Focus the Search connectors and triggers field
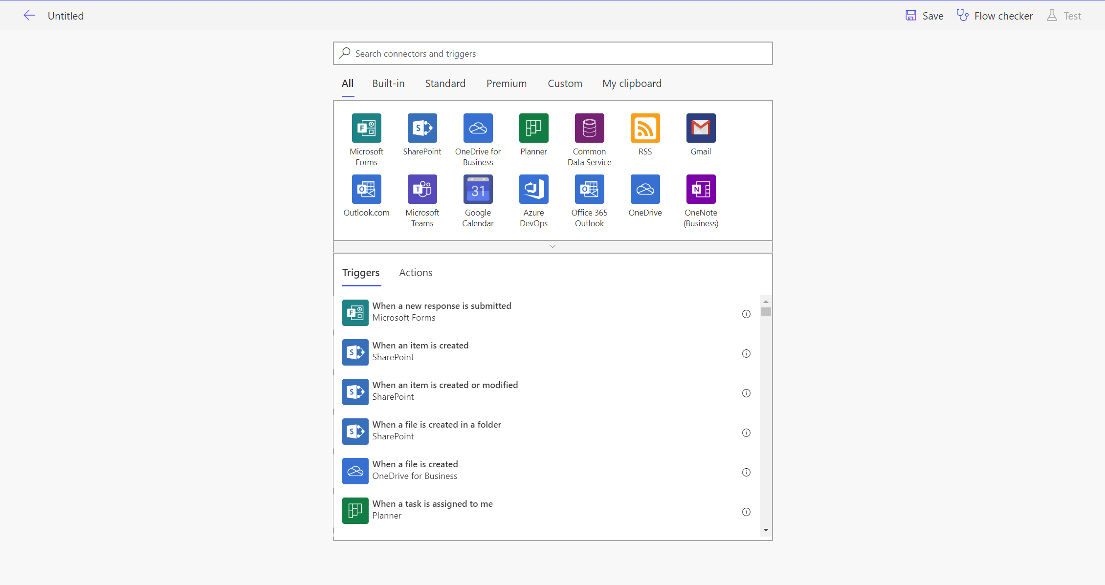This screenshot has height=585, width=1105. tap(552, 53)
